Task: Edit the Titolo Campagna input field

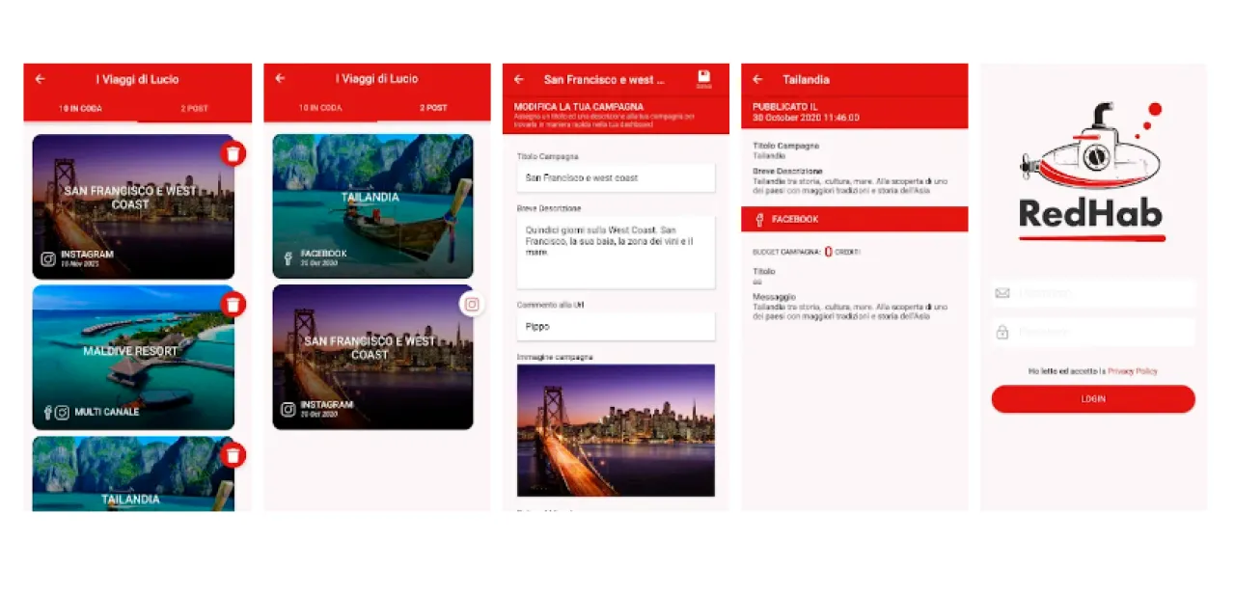Action: coord(616,177)
